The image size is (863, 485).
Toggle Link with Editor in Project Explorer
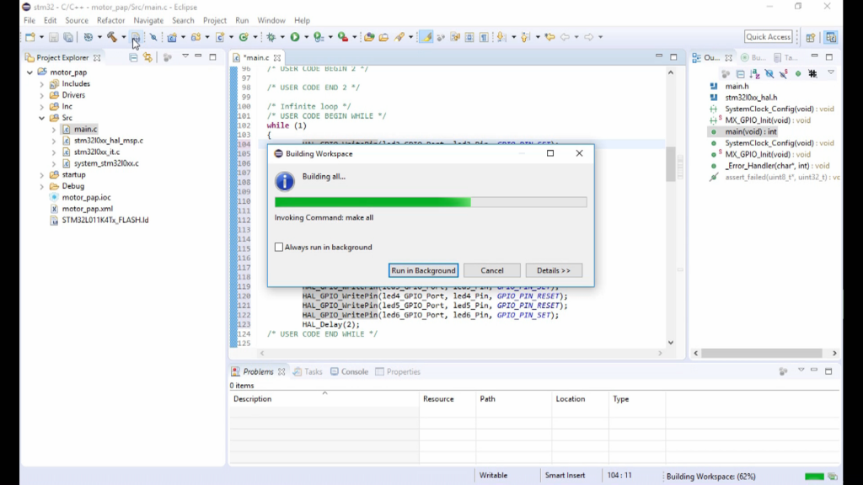(x=147, y=57)
